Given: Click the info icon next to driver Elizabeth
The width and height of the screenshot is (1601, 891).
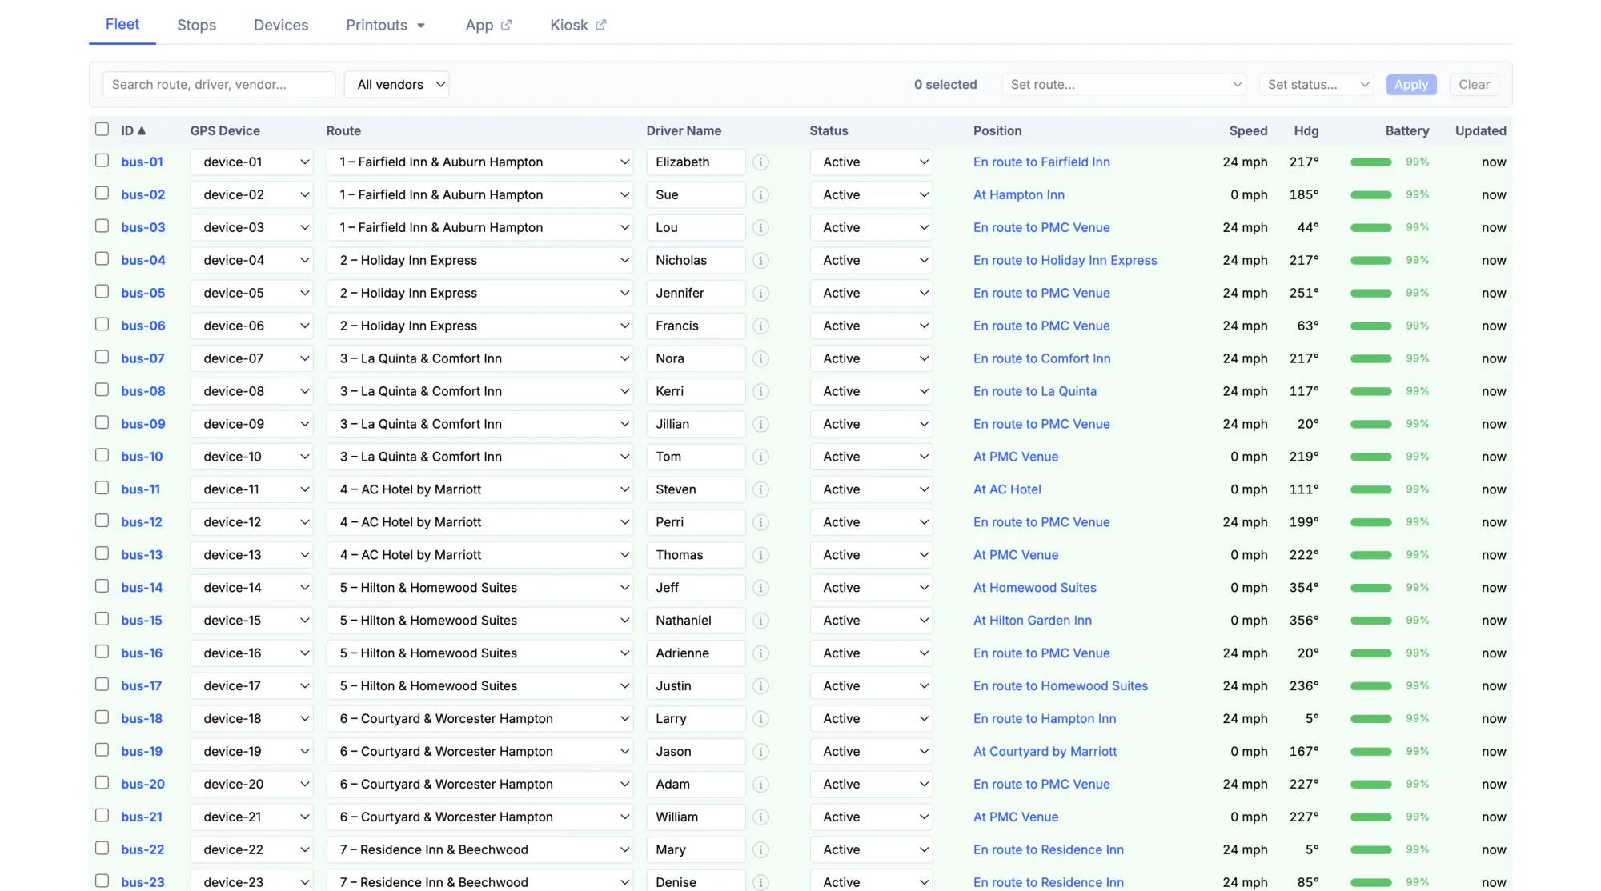Looking at the screenshot, I should (760, 162).
